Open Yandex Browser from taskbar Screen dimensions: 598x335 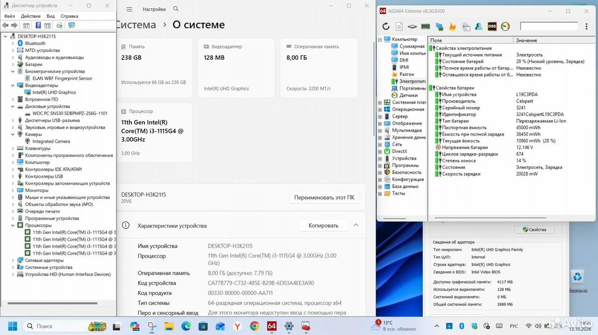point(237,326)
